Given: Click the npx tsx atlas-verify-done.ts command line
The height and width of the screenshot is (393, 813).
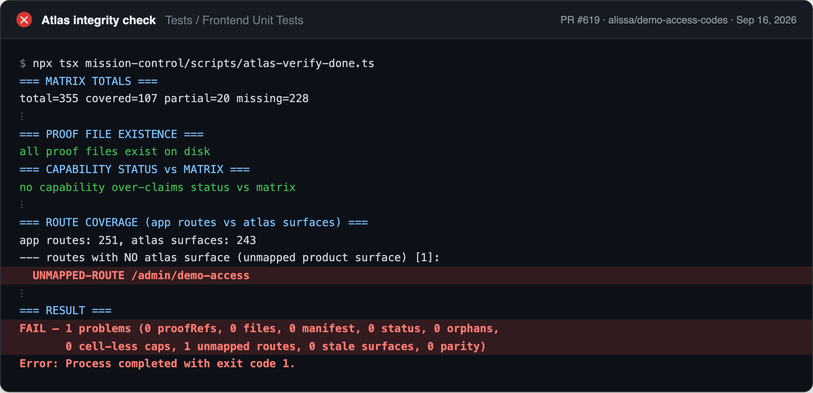Looking at the screenshot, I should click(x=197, y=63).
